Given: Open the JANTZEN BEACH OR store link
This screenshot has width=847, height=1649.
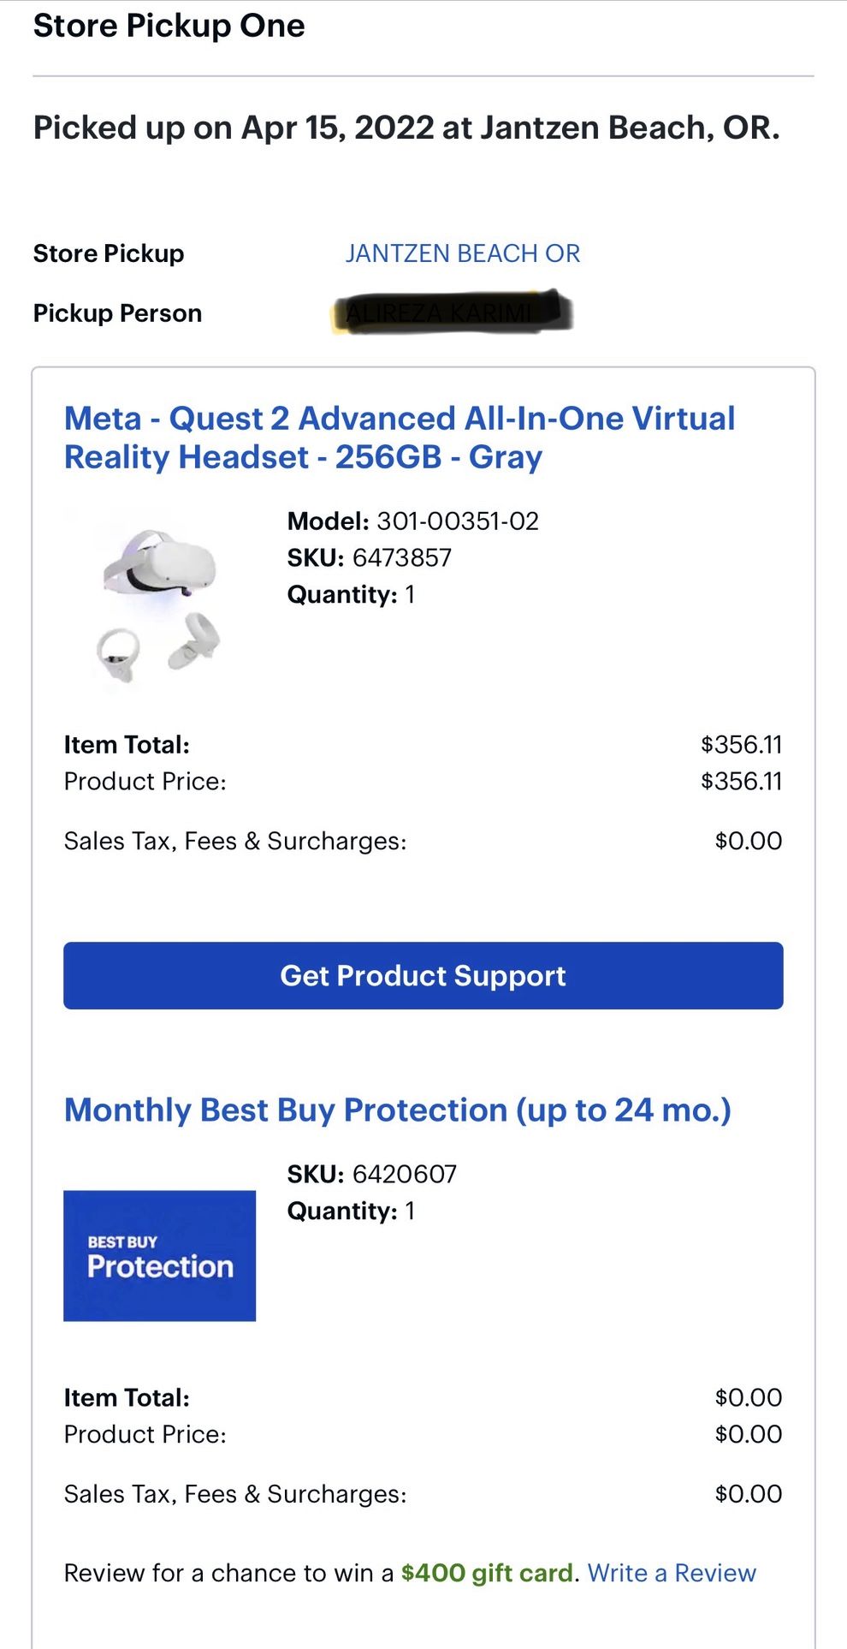Looking at the screenshot, I should (x=462, y=253).
